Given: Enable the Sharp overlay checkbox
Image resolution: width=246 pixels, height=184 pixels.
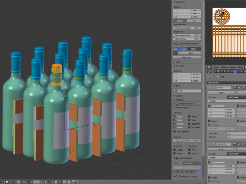Looking at the screenshot, I should click(189, 117).
